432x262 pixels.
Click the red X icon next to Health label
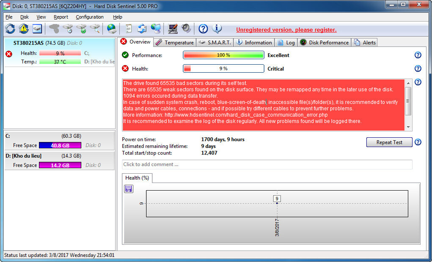(x=125, y=68)
